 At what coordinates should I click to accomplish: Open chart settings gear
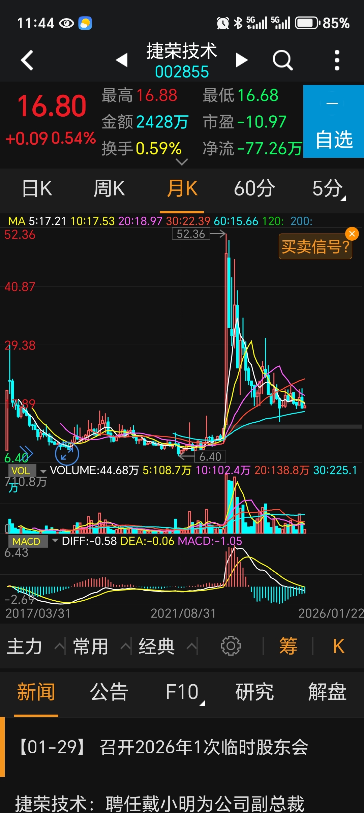(231, 646)
